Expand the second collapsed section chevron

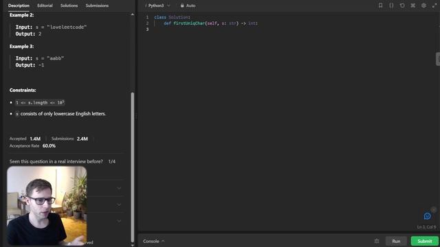tap(119, 204)
